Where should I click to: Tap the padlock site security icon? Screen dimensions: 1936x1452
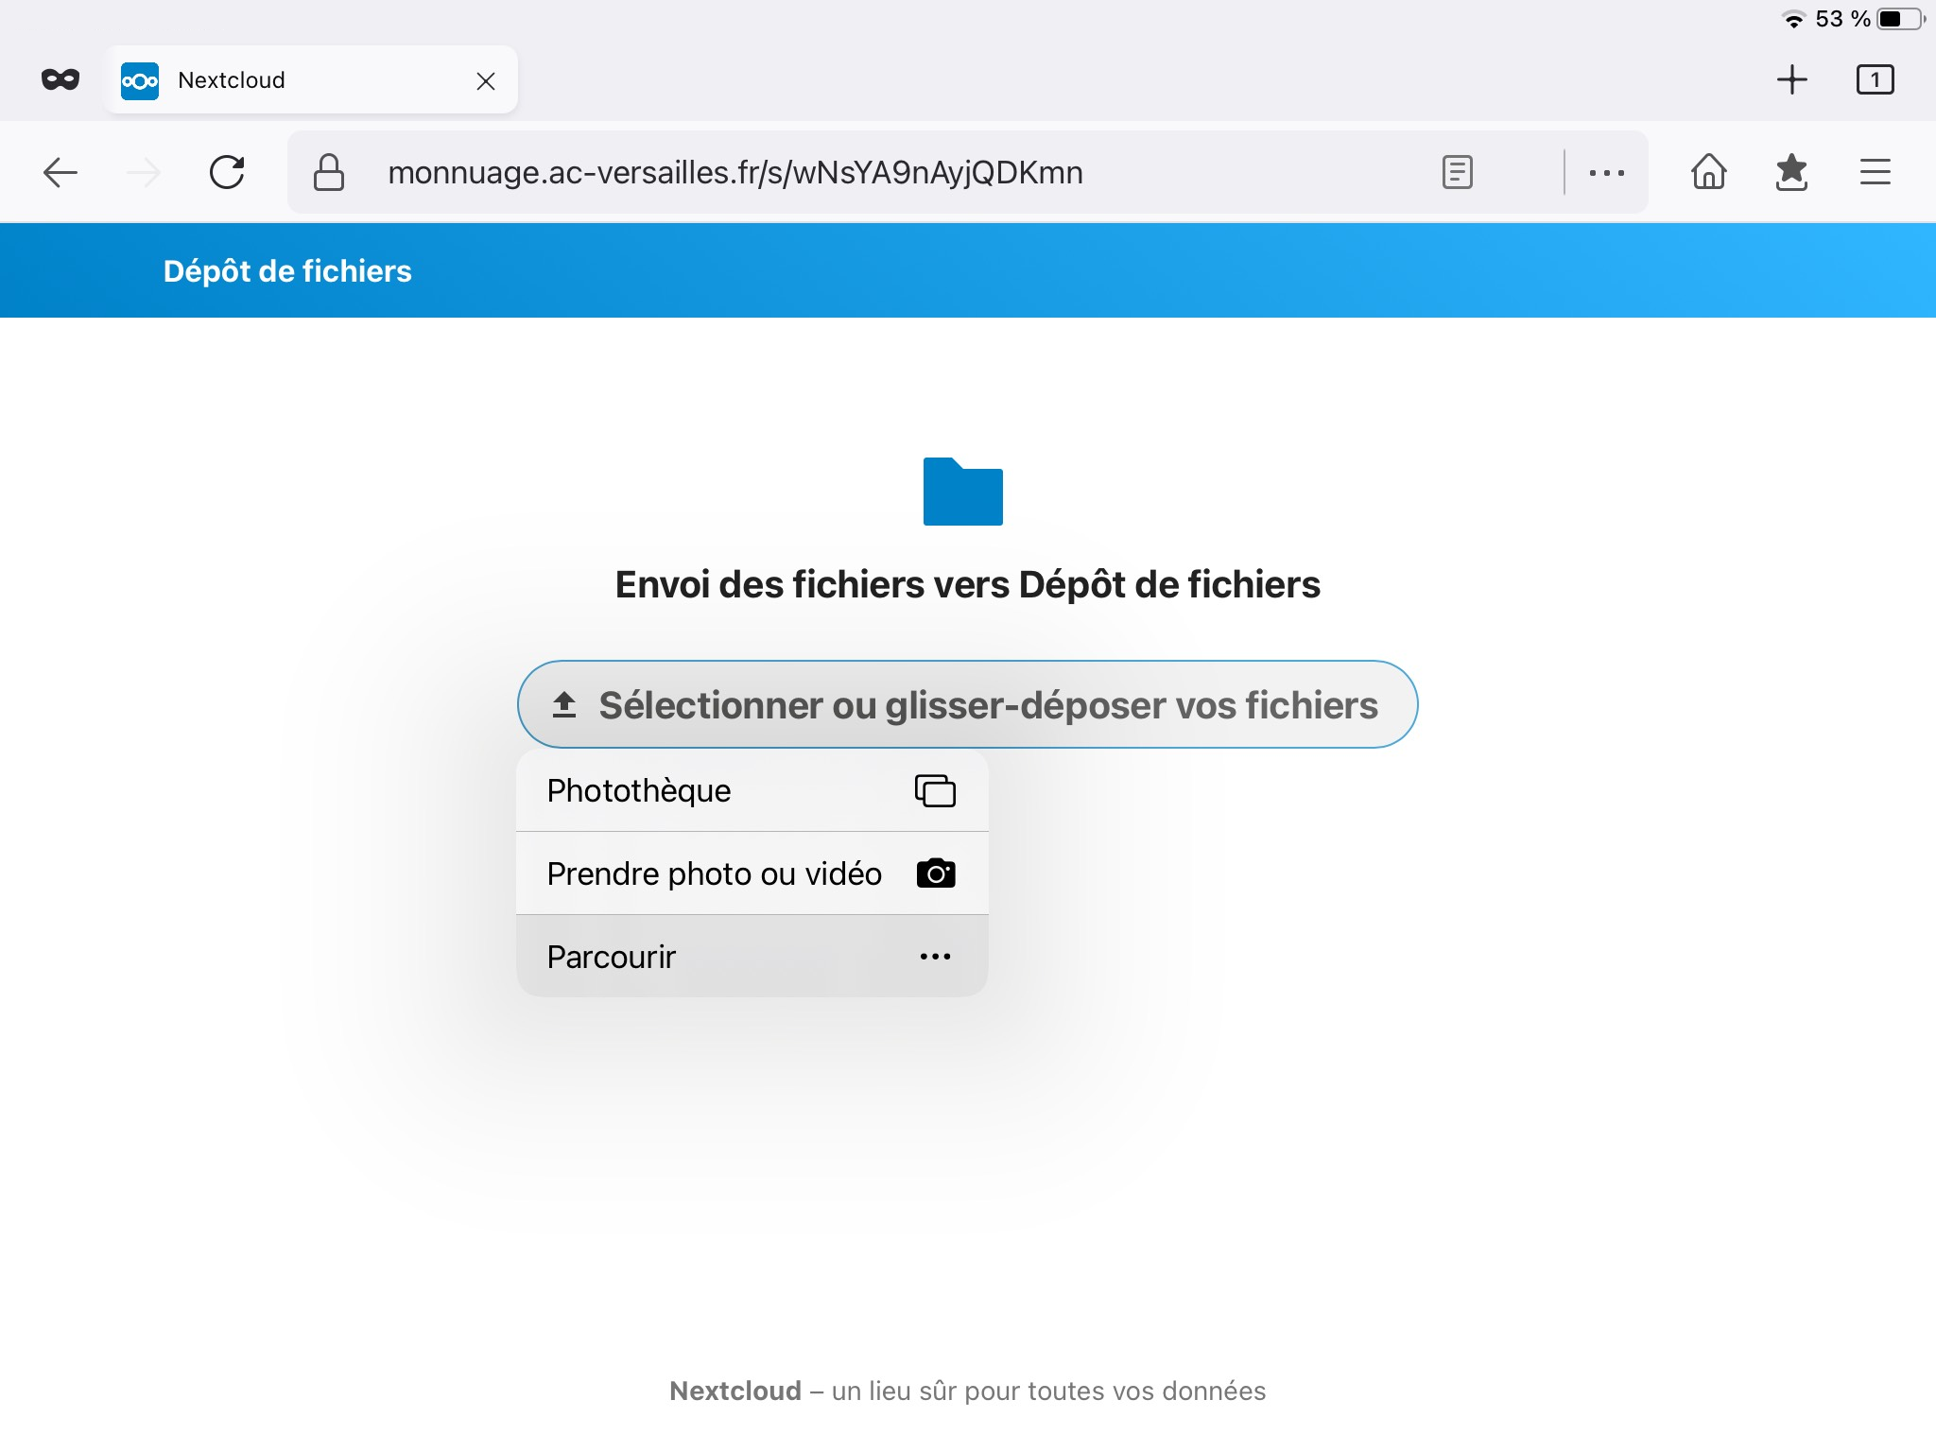click(328, 173)
